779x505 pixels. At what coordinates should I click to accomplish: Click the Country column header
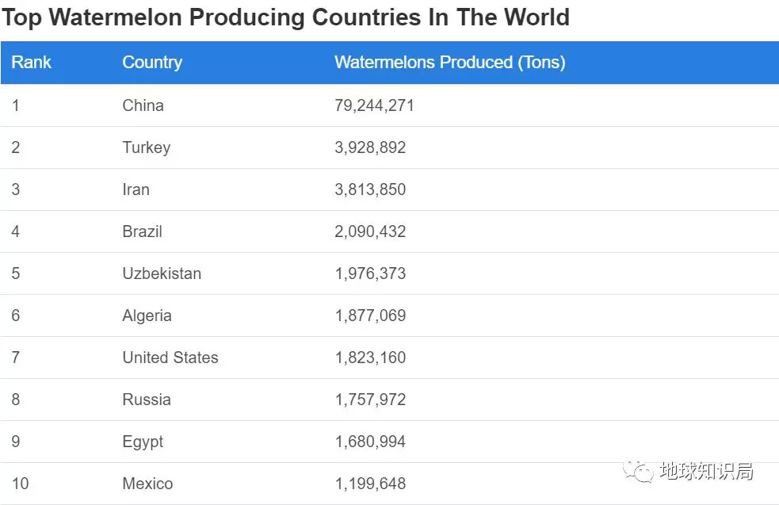(x=152, y=63)
